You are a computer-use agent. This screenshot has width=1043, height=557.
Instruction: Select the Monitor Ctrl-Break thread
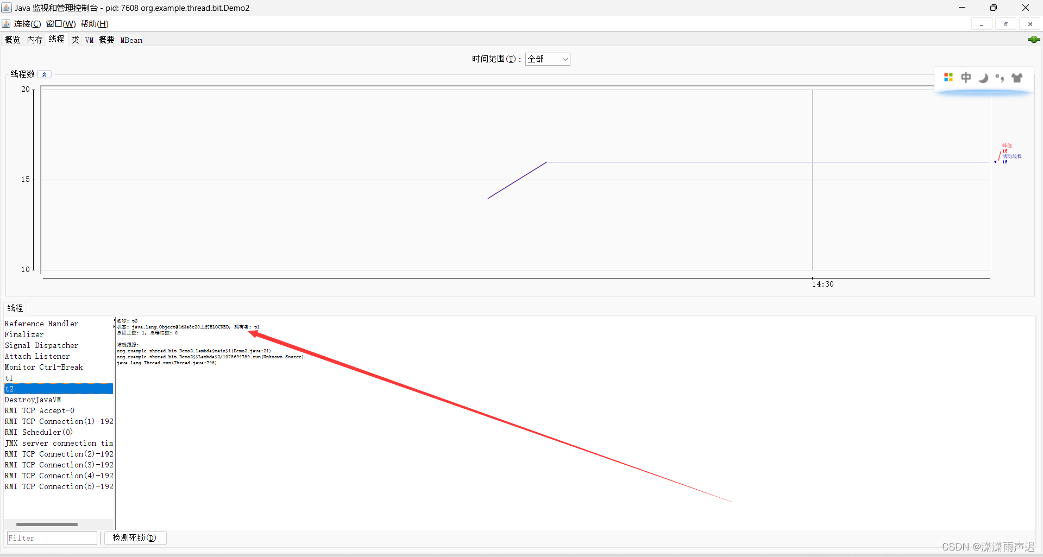(x=59, y=367)
